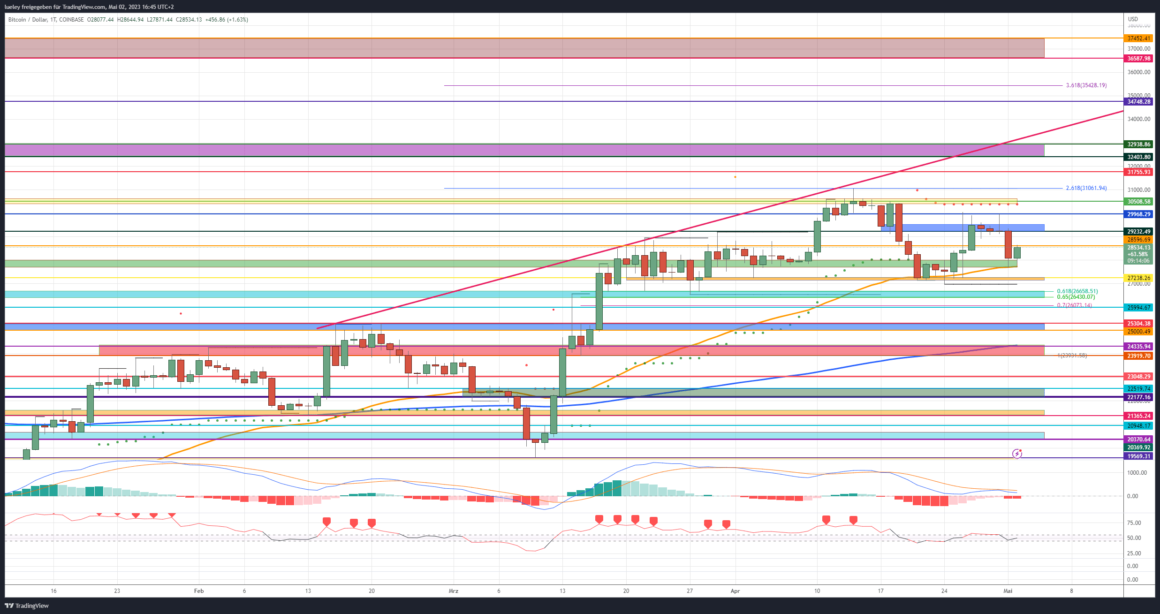The width and height of the screenshot is (1160, 614).
Task: Select the blue 29968.29 price label
Action: pos(1138,214)
